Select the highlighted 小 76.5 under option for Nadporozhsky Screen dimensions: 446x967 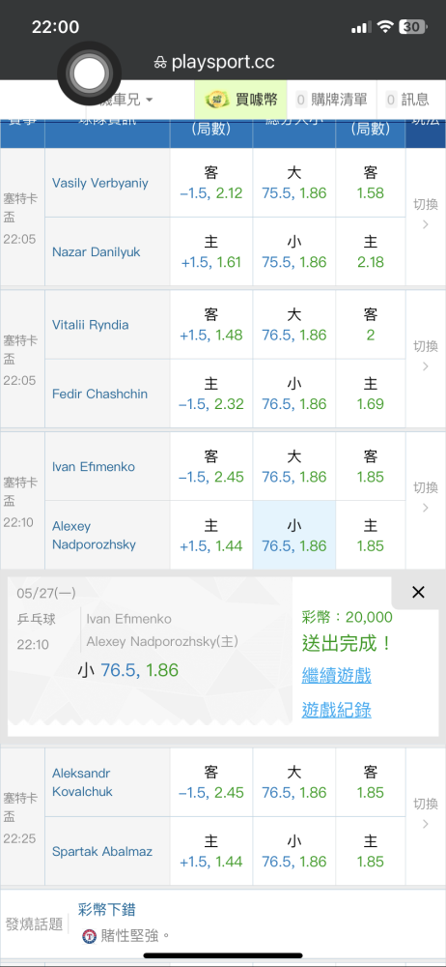click(293, 535)
